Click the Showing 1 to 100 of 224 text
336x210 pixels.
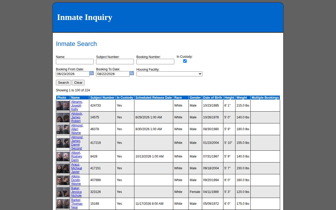point(73,90)
